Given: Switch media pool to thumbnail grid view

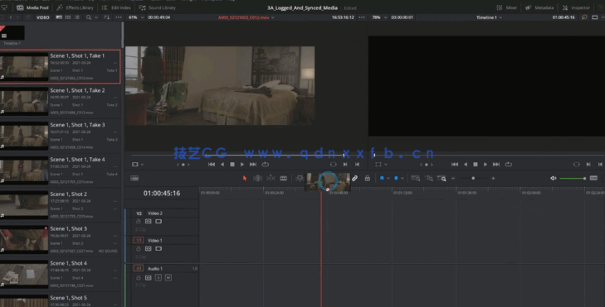Looking at the screenshot, I should pyautogui.click(x=68, y=17).
